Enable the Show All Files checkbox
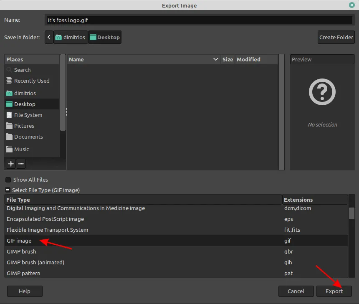359x304 pixels. tap(8, 180)
